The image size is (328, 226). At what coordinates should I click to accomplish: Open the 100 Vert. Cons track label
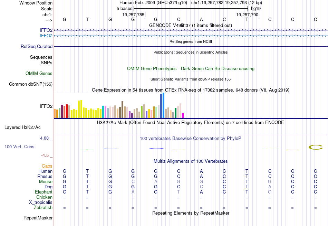click(x=19, y=147)
